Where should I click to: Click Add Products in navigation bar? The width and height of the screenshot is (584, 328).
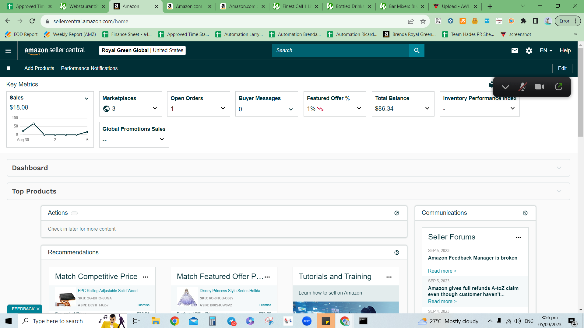coord(39,68)
